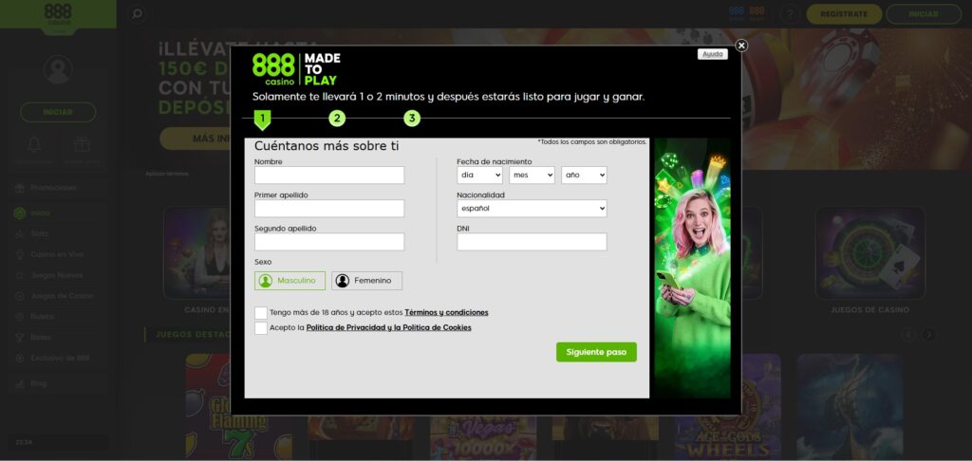Click the 888 casino Made to Play logo

(x=296, y=69)
